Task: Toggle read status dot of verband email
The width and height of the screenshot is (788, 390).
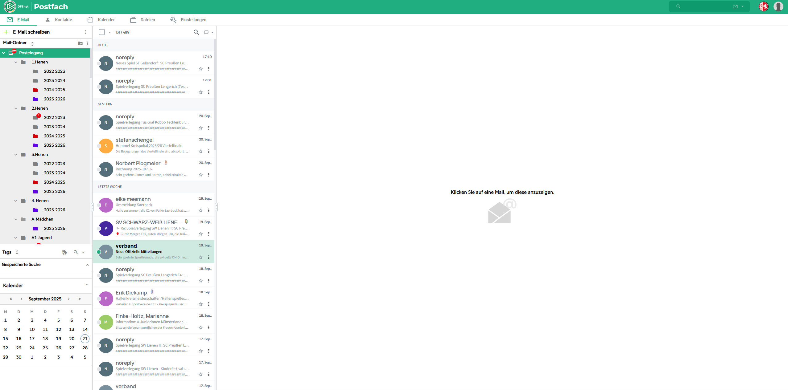Action: coord(99,252)
